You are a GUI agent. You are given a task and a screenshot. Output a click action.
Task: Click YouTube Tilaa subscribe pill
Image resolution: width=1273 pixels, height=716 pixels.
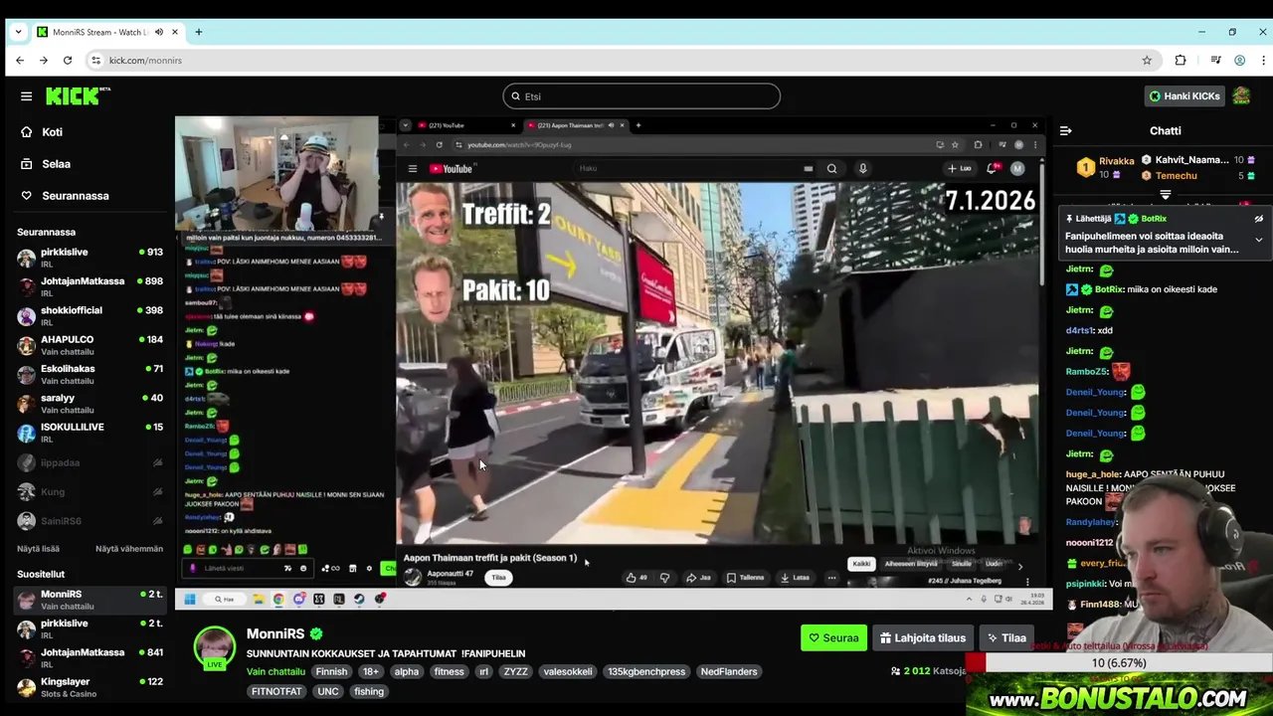tap(499, 578)
